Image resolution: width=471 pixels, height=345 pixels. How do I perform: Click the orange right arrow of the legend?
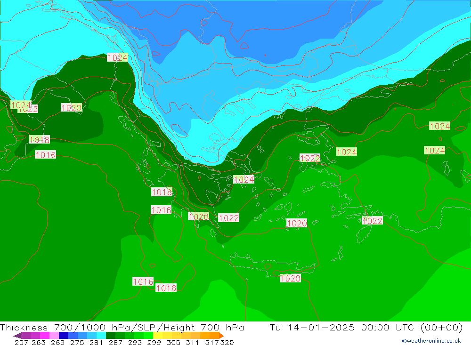click(221, 336)
